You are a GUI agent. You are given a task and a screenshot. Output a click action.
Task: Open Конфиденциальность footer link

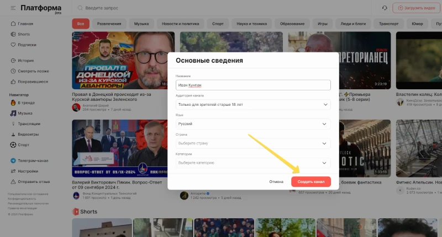[x=22, y=199]
